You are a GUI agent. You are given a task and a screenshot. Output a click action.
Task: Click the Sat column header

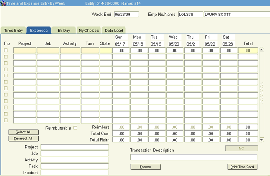[226, 37]
